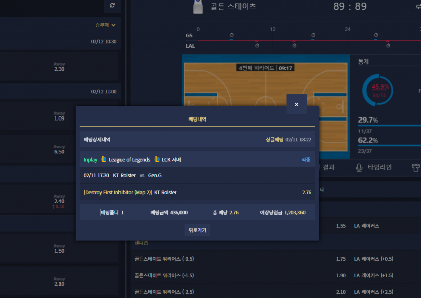421x298 pixels.
Task: Select the KT Rolster vs Gen.G match row
Action: click(197, 175)
